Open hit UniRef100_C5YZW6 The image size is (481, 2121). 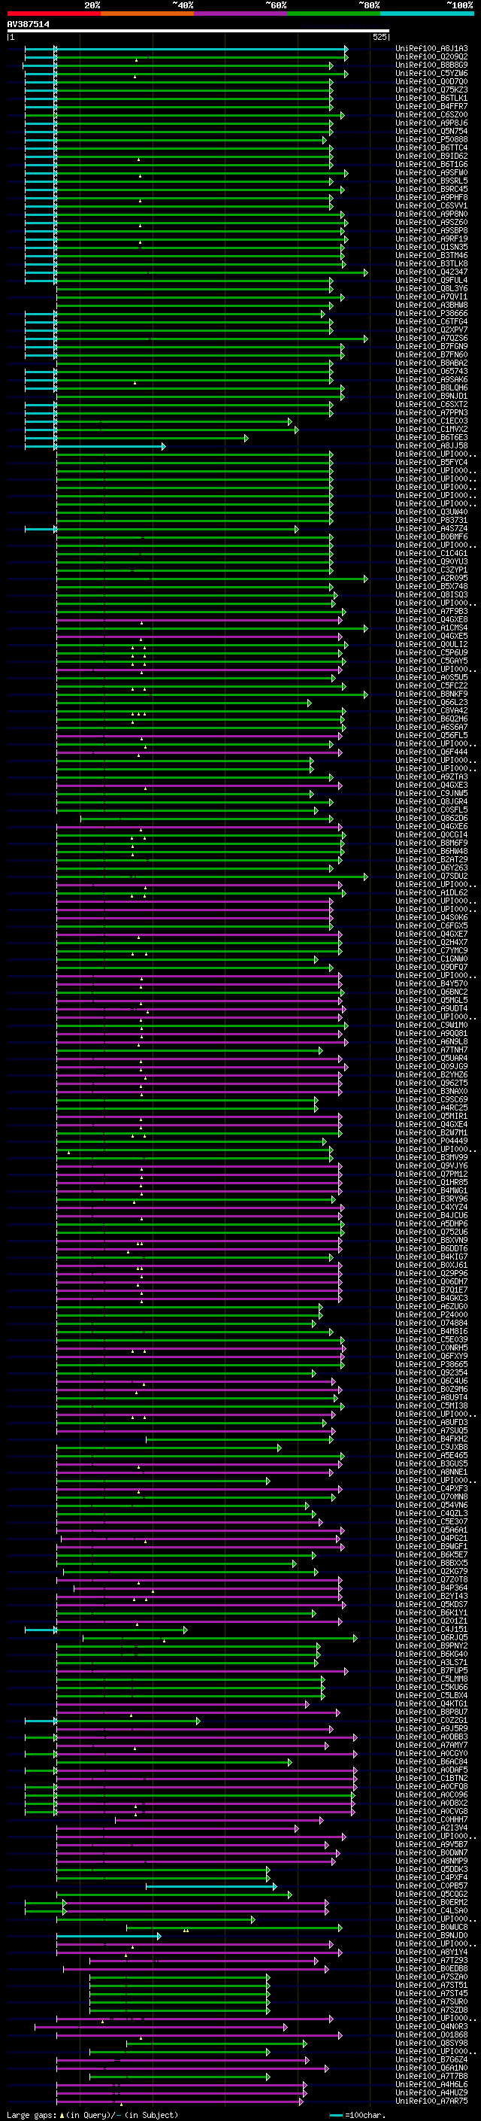[x=431, y=73]
